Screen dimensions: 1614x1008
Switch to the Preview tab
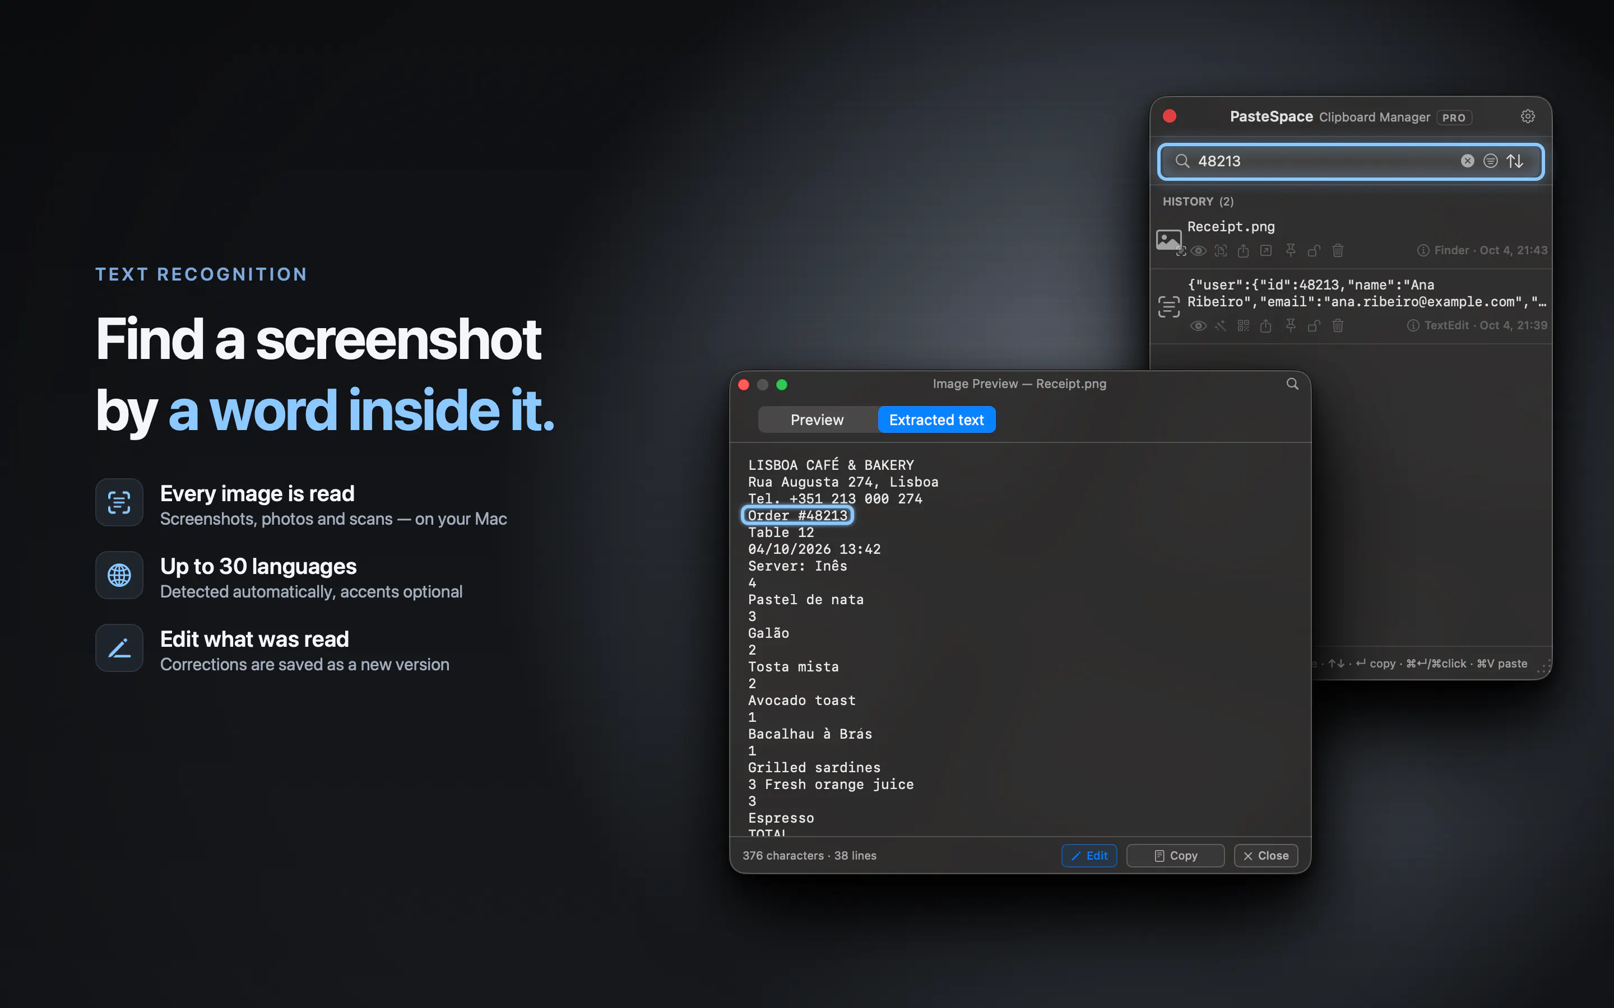click(817, 420)
